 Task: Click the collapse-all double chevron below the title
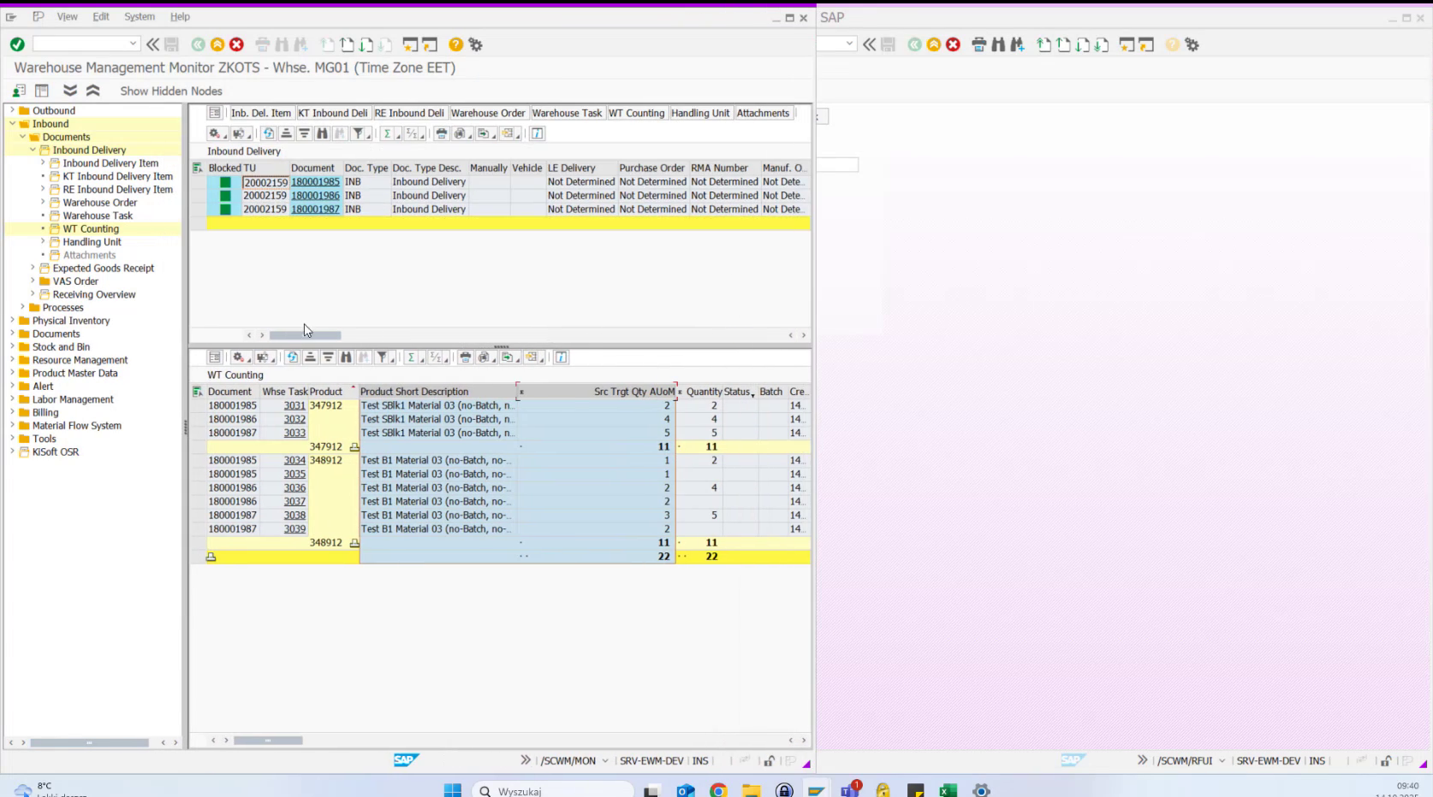tap(93, 90)
